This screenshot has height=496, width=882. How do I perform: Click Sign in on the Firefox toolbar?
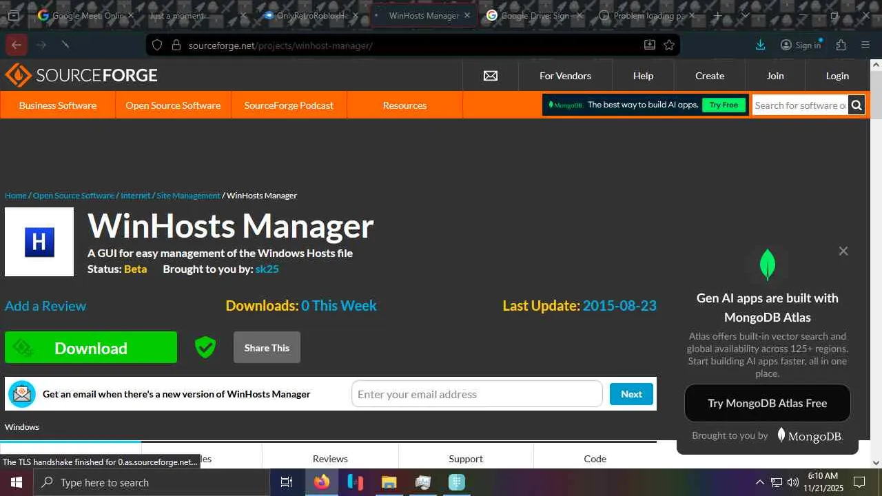click(x=801, y=45)
